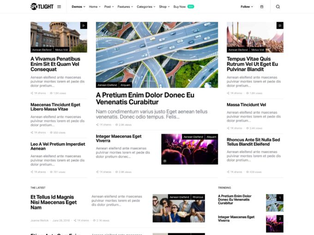Click the video play badge on capitol building image

click(84, 25)
